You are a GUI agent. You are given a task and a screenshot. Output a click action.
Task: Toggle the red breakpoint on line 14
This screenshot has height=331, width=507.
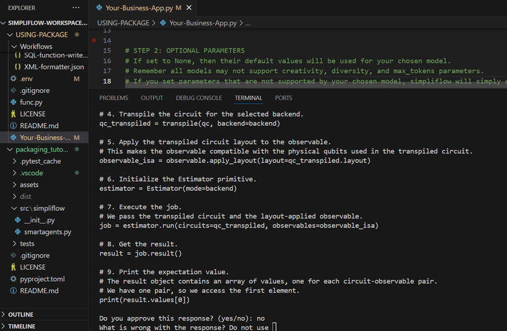click(x=94, y=41)
